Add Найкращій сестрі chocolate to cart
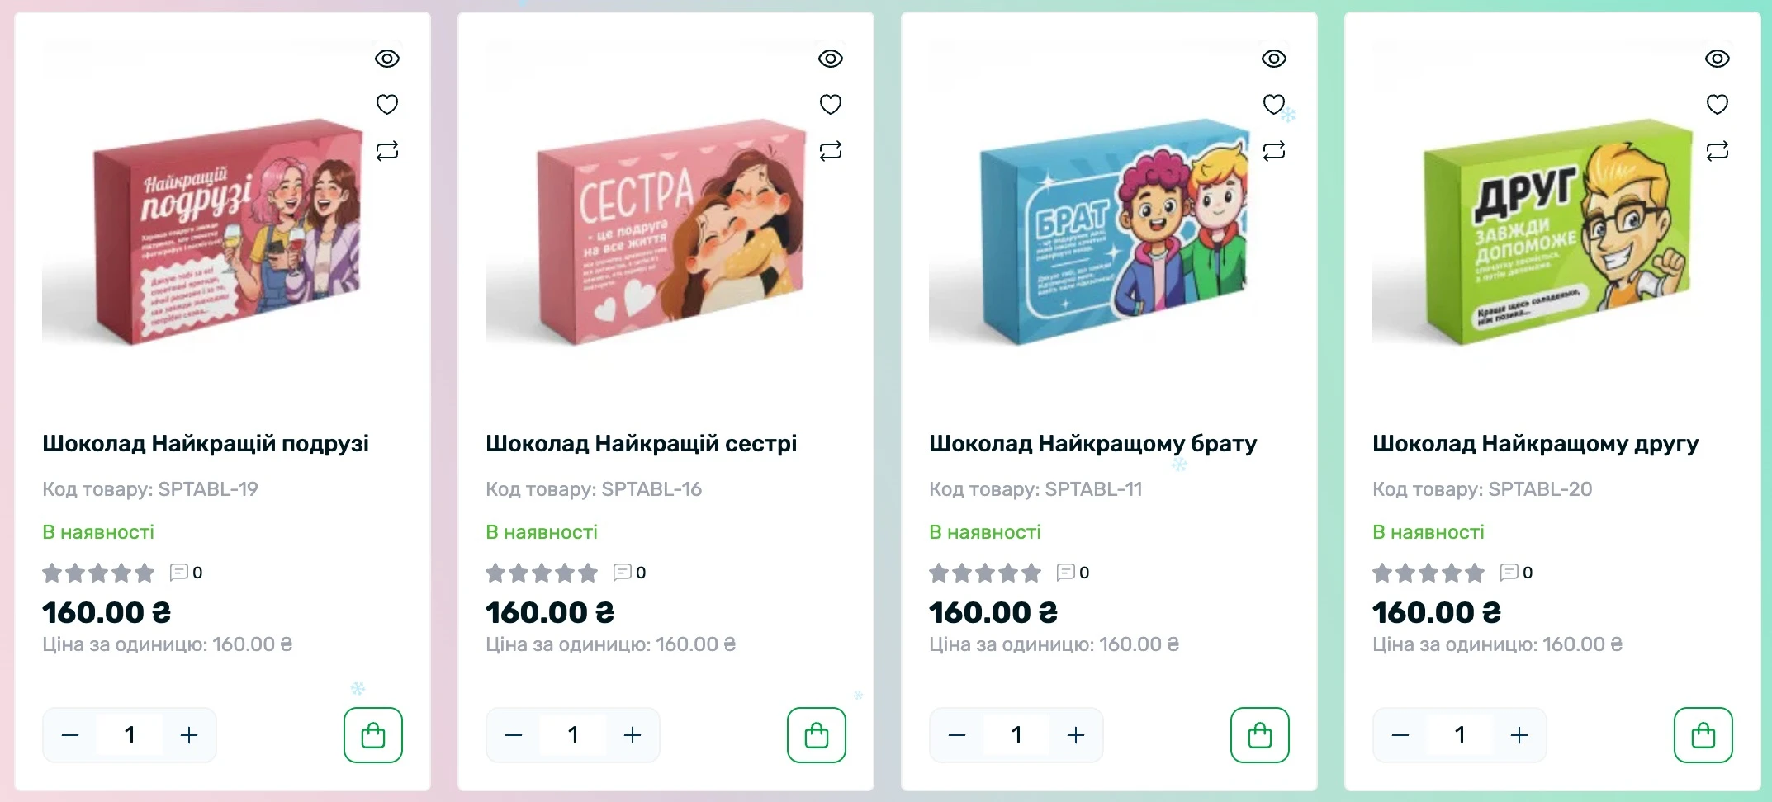The width and height of the screenshot is (1772, 802). [x=817, y=734]
